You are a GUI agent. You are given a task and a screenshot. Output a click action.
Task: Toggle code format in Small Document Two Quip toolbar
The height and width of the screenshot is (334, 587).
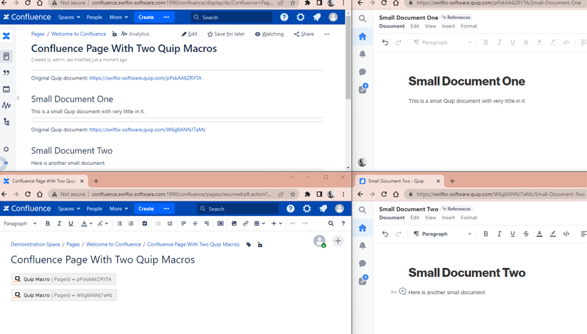(x=566, y=234)
